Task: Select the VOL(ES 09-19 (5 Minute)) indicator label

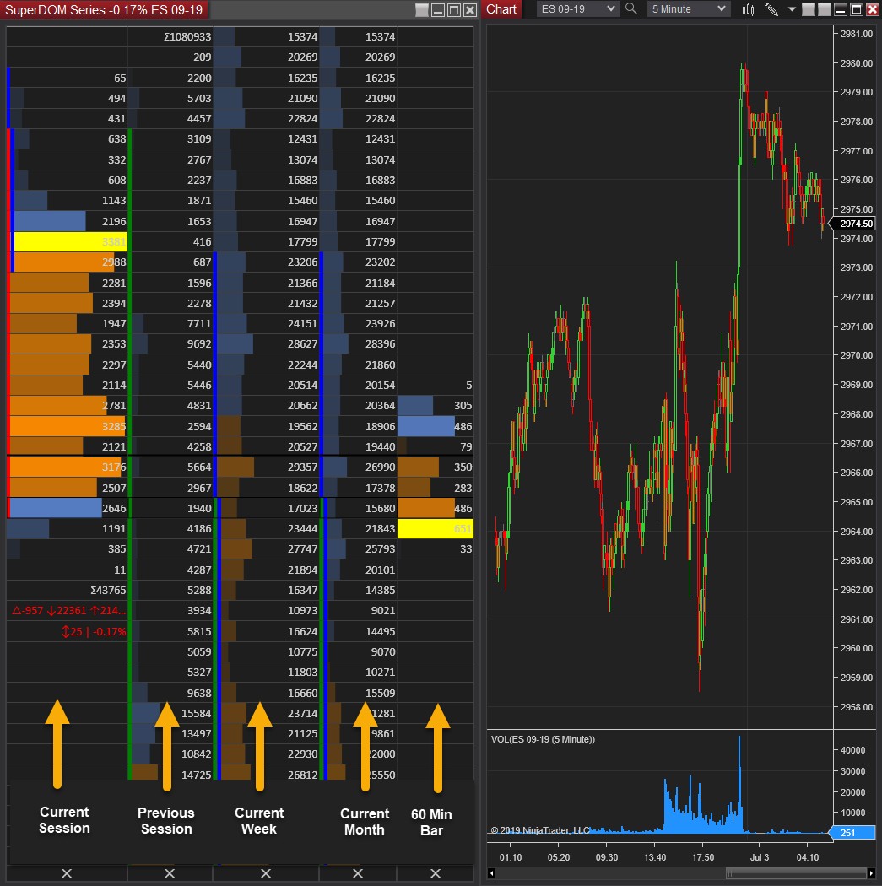Action: coord(543,740)
